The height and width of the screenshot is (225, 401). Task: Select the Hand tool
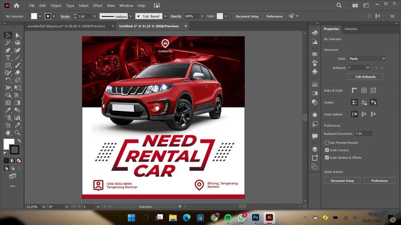[8, 132]
